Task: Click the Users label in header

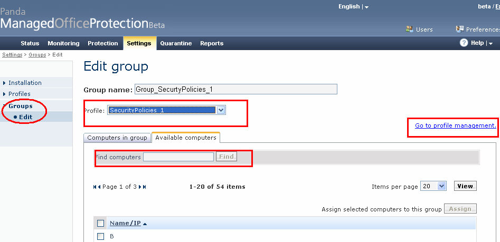Action: pos(424,30)
